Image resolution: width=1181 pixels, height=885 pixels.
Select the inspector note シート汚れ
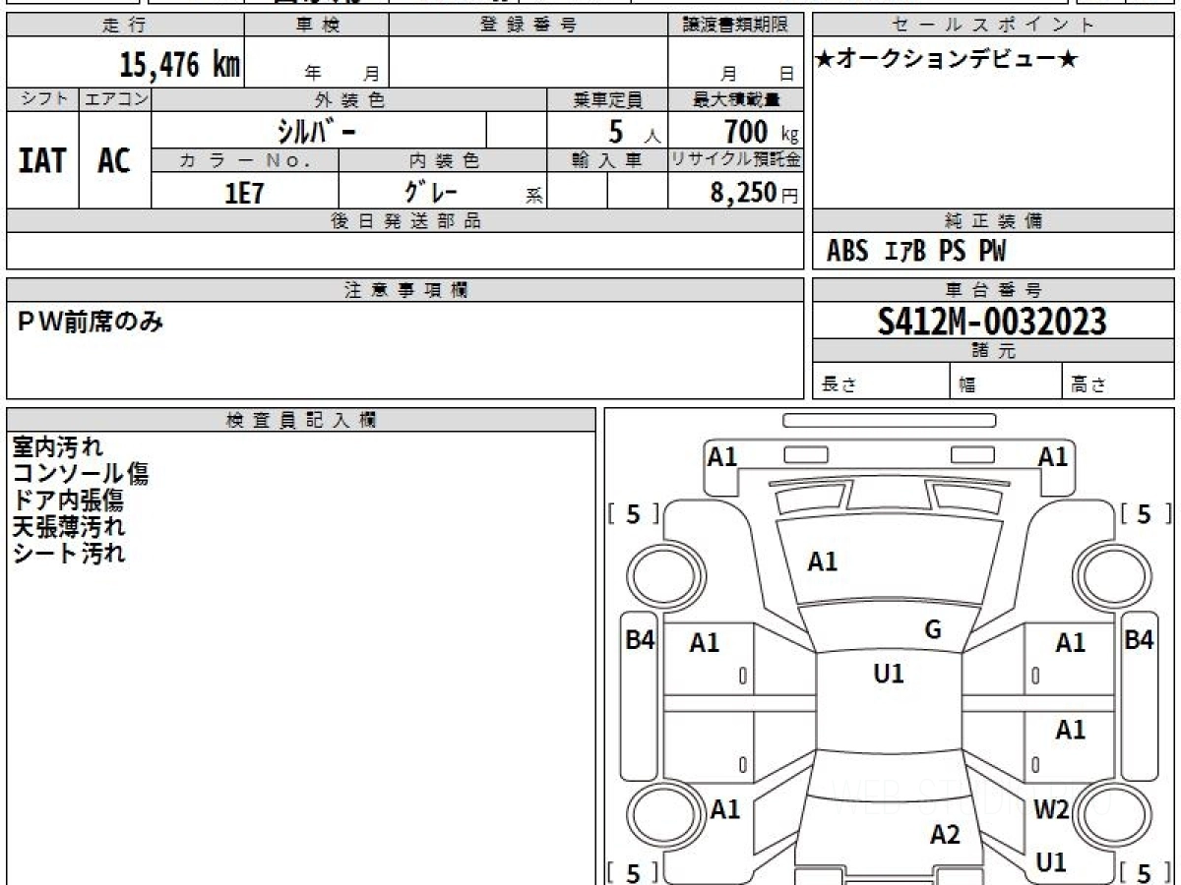(x=69, y=554)
